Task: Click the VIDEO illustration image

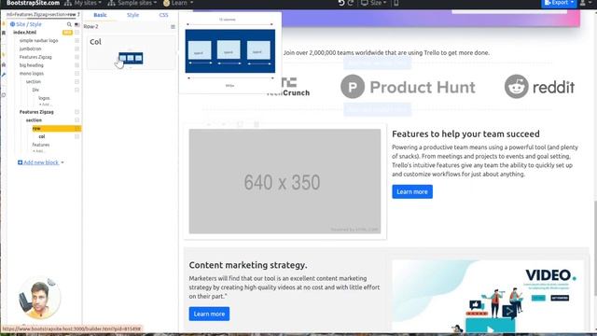Action: [x=488, y=296]
